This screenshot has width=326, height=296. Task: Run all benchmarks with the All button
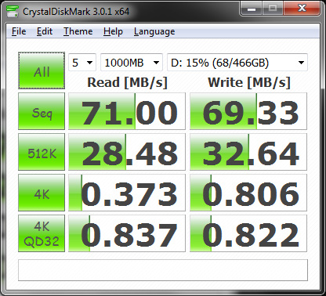tap(42, 70)
